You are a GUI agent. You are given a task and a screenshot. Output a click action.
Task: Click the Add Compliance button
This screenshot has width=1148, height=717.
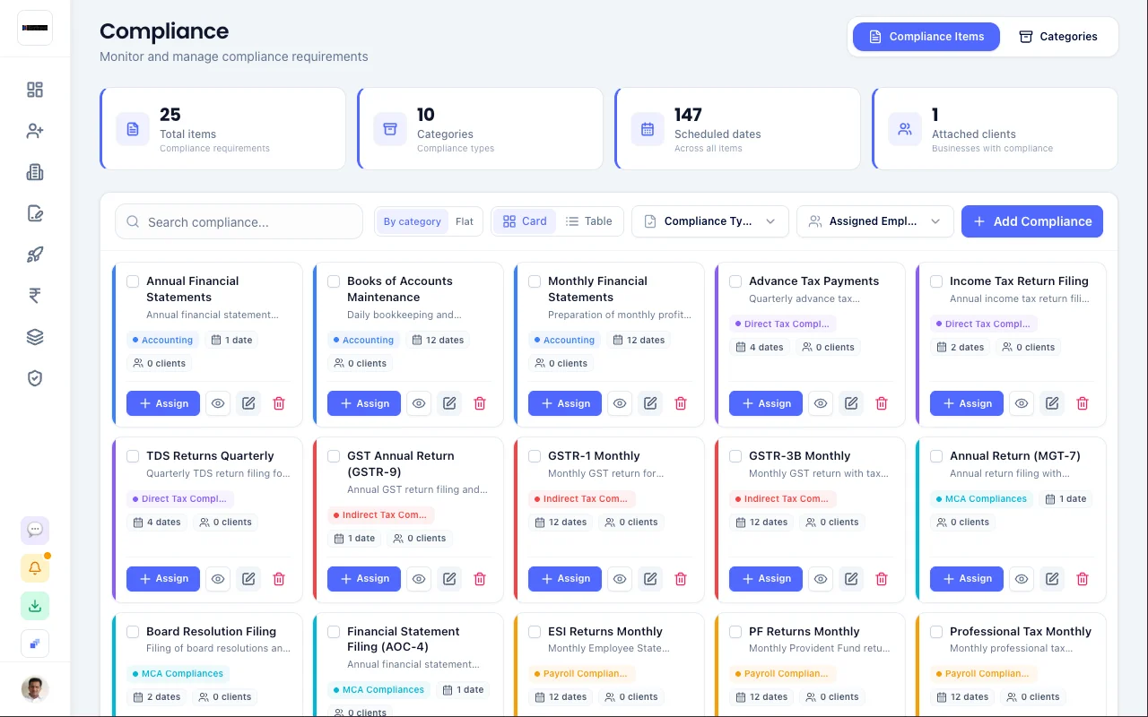[1032, 221]
